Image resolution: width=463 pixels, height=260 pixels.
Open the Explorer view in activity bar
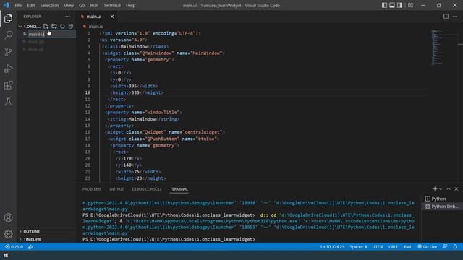click(x=8, y=19)
